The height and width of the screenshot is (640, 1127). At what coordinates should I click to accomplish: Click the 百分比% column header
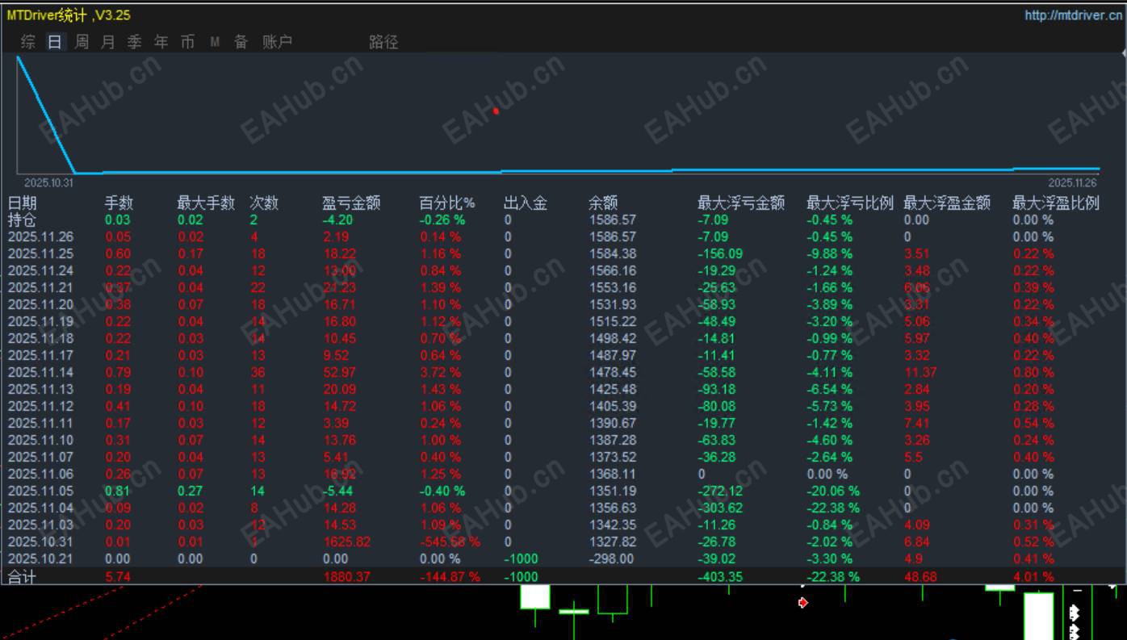[x=447, y=203]
